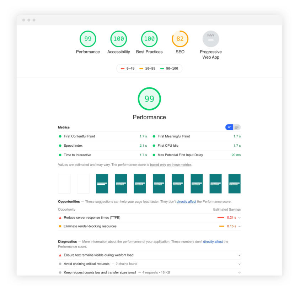Expand webfont load diagnostic chevron

[x=239, y=255]
